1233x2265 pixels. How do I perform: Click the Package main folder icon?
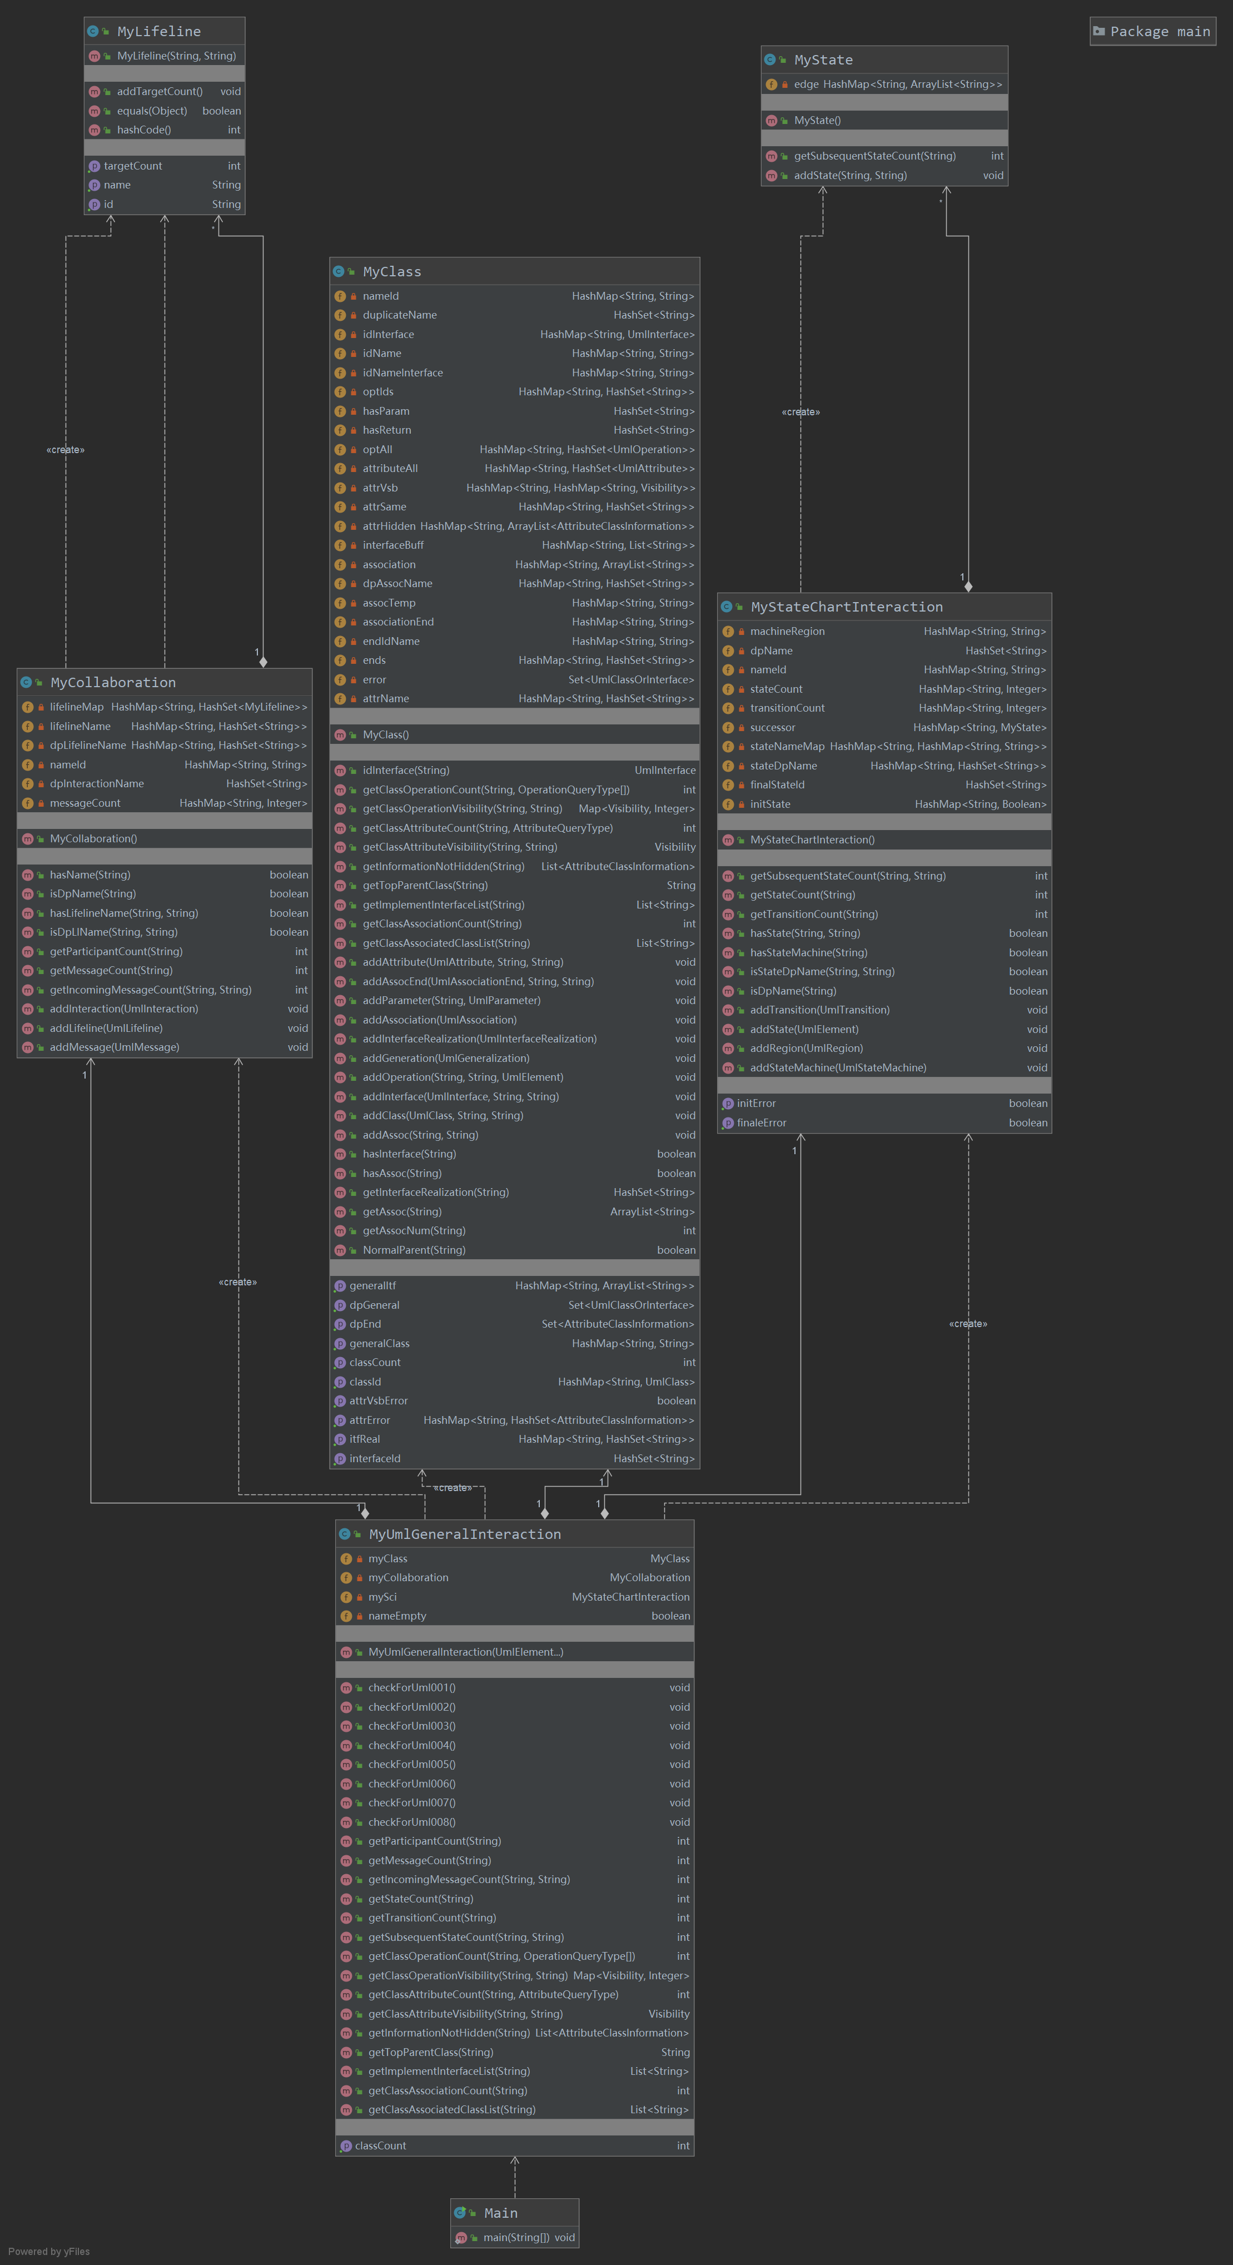click(x=1098, y=32)
